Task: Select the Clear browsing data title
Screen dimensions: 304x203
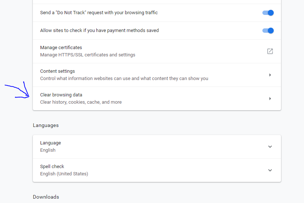Action: 61,95
